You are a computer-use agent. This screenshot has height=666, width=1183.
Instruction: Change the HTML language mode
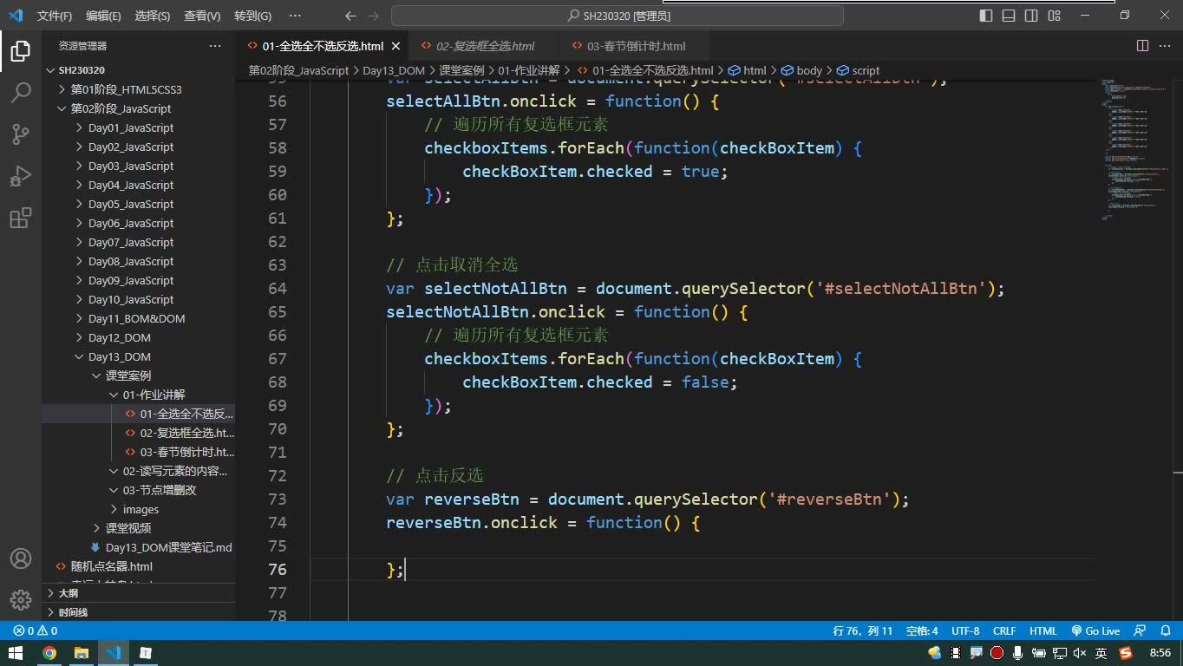[x=1042, y=630]
